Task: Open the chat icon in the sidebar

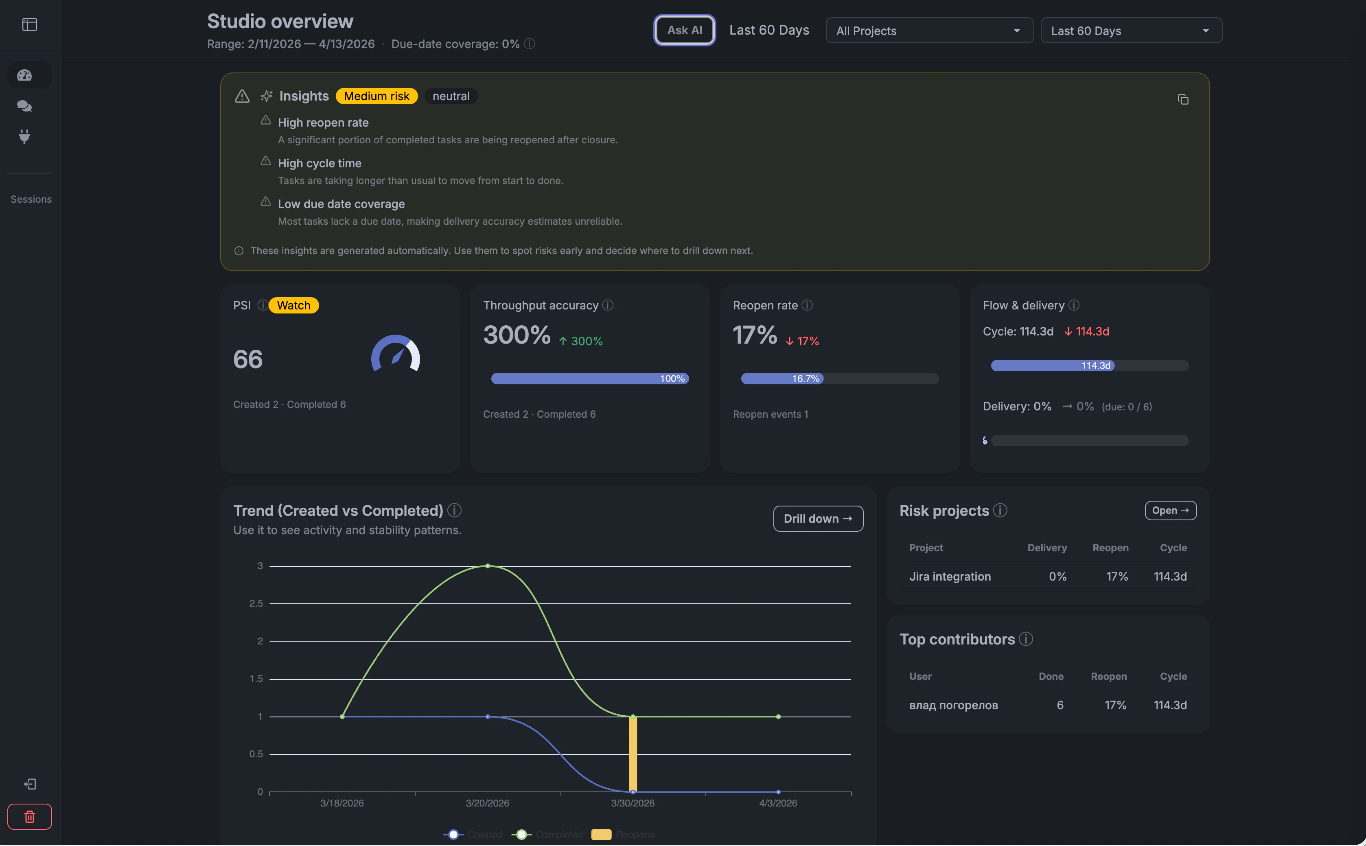Action: point(24,106)
